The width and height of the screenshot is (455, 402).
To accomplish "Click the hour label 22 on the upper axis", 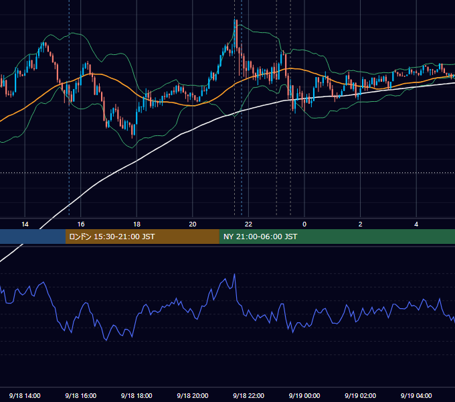I will coord(248,224).
